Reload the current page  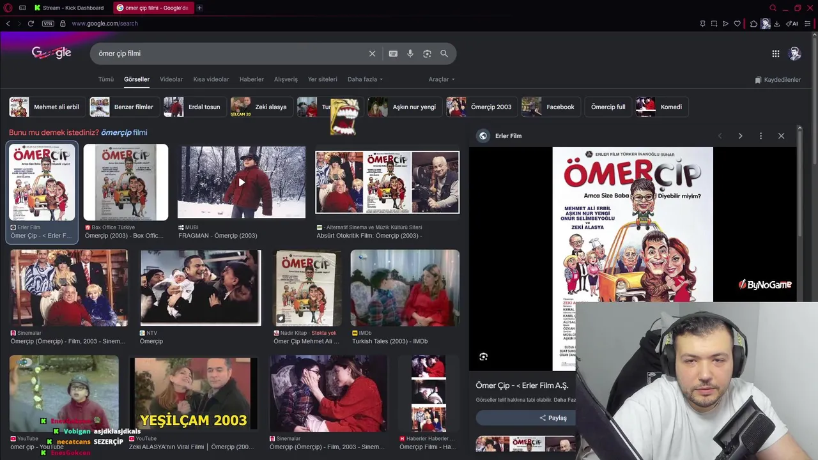[31, 24]
